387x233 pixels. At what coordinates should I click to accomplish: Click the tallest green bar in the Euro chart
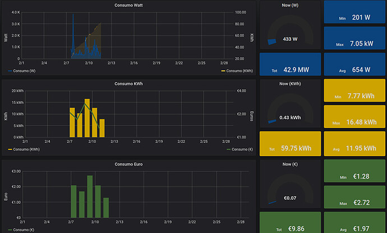[90, 197]
